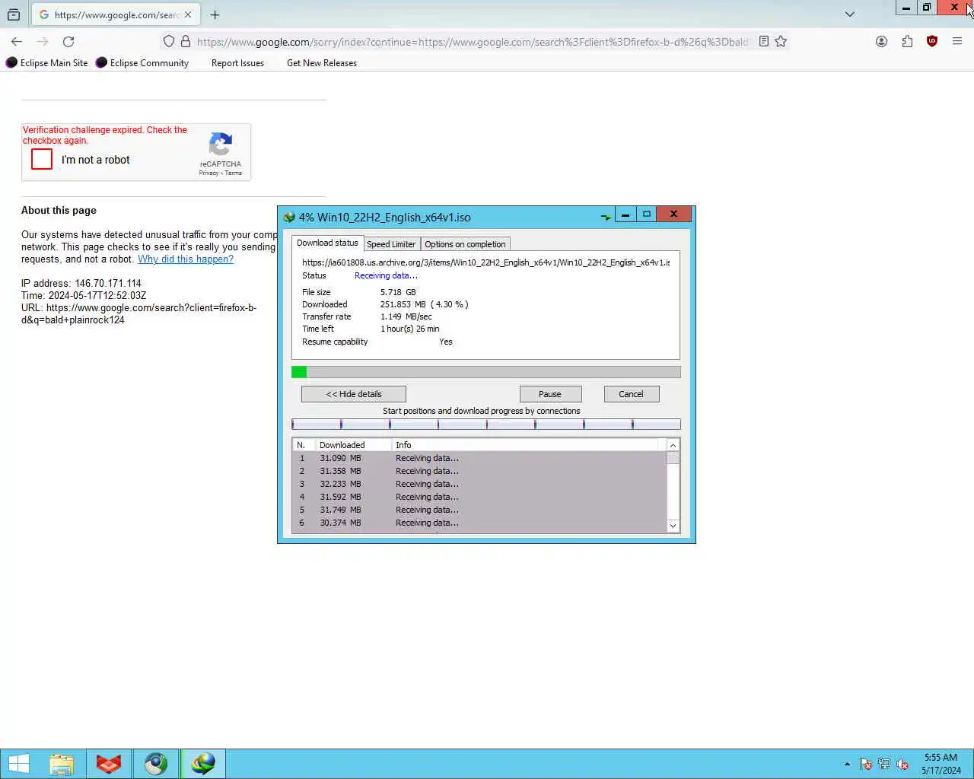
Task: Click the uBlock Origin shield icon
Action: tap(932, 42)
